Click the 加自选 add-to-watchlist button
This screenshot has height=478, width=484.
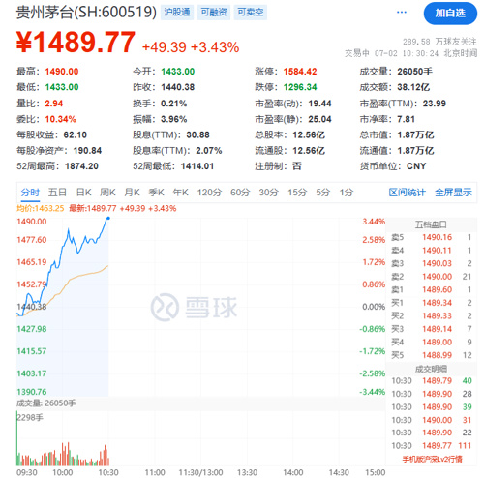click(x=450, y=14)
